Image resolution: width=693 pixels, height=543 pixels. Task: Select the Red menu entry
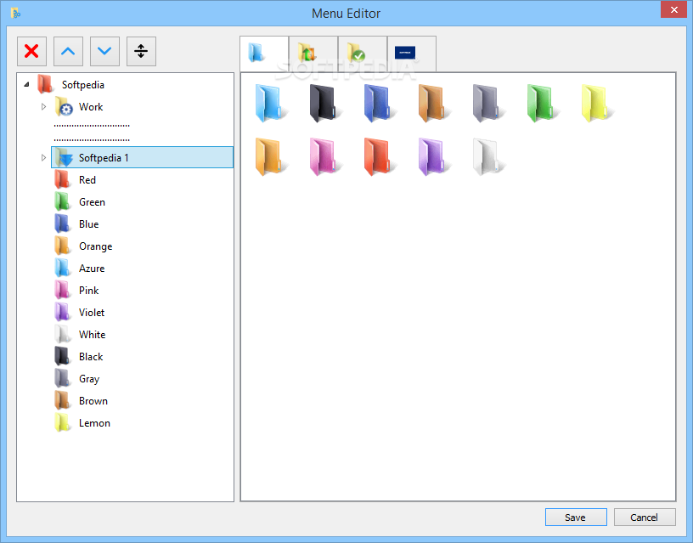coord(87,180)
